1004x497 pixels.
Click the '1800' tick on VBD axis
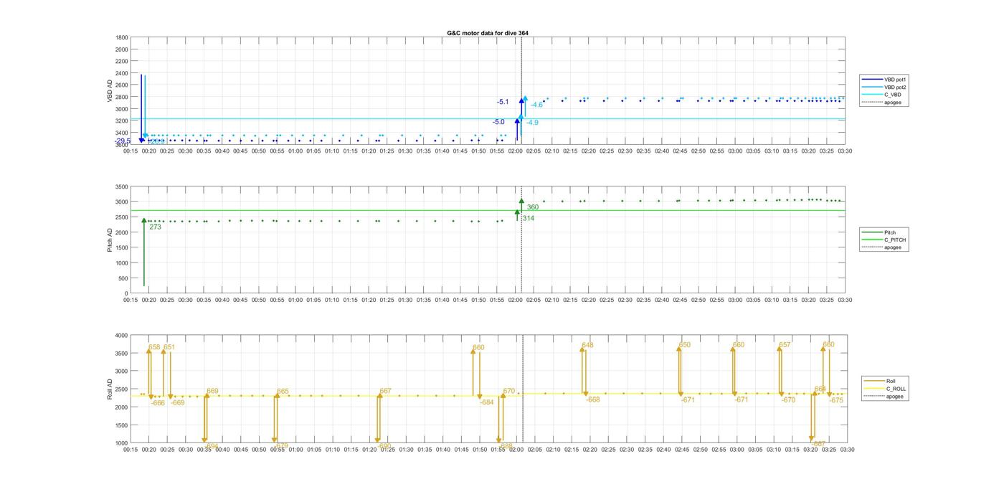(x=122, y=37)
